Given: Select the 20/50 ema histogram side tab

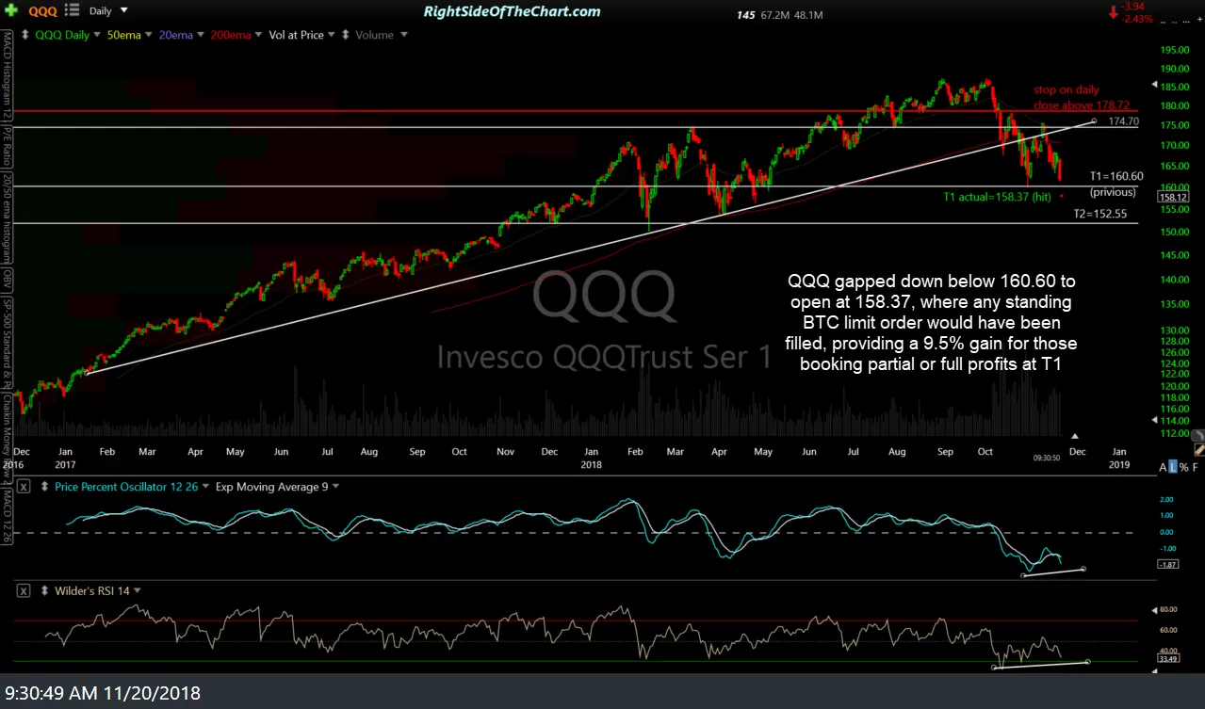Looking at the screenshot, I should [x=7, y=219].
